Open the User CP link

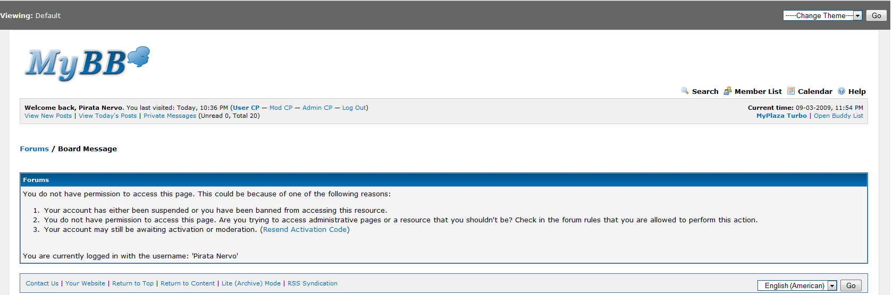246,108
